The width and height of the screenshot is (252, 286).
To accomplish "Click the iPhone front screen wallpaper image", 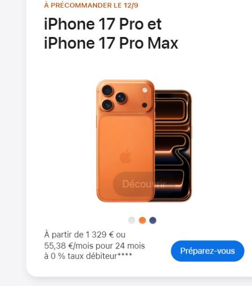I will (173, 146).
